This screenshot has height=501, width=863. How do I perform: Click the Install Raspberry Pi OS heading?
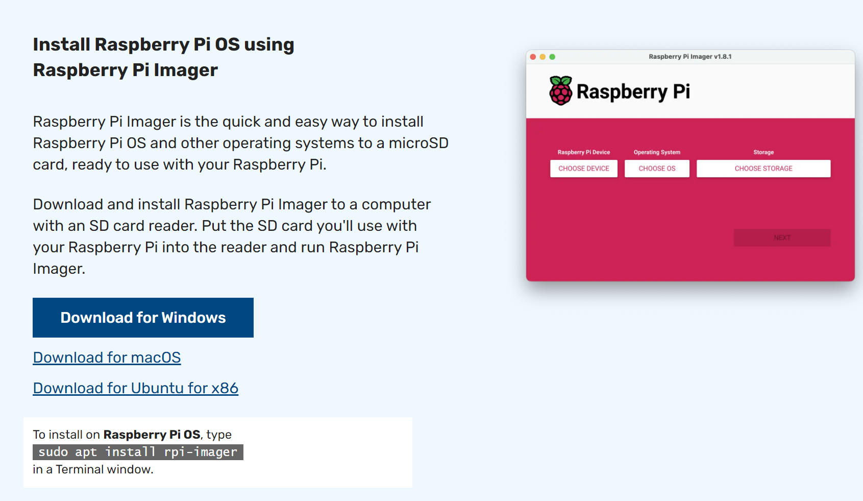tap(163, 57)
